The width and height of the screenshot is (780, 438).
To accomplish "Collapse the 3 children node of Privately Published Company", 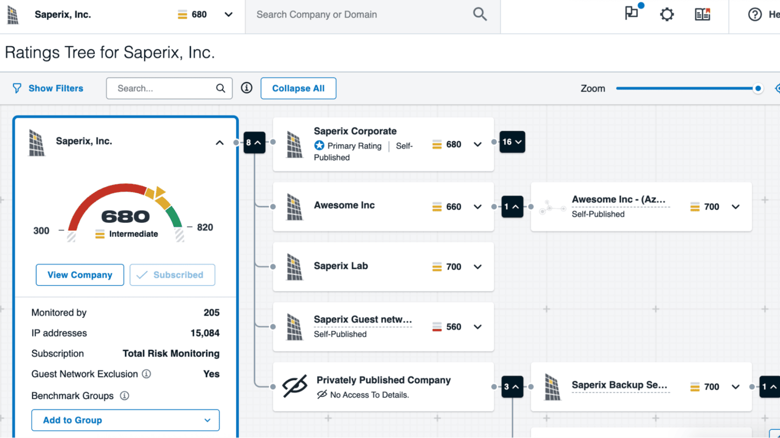I will [x=512, y=387].
